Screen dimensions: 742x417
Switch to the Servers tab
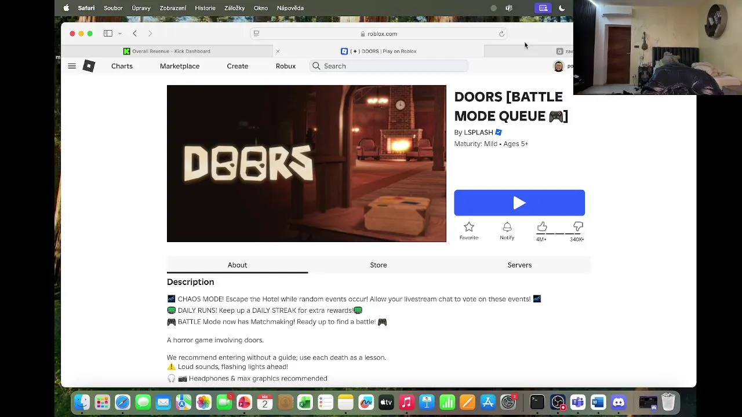519,265
